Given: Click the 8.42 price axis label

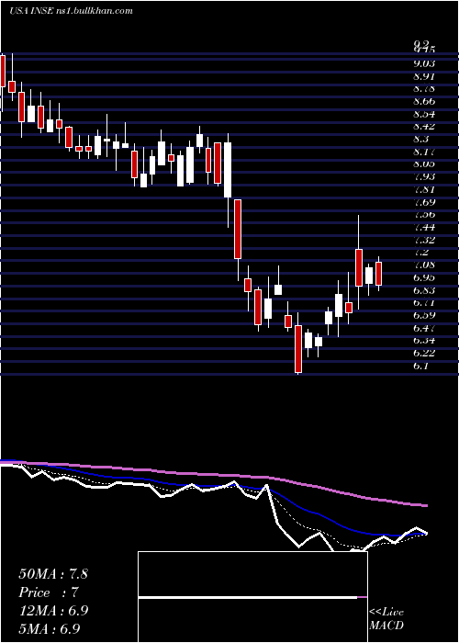Looking at the screenshot, I should tap(424, 127).
